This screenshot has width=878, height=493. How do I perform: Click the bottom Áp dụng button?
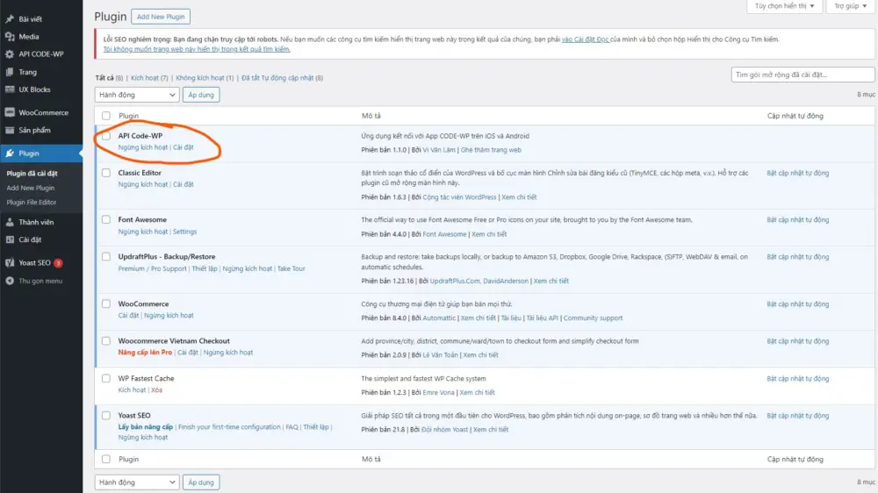click(201, 482)
